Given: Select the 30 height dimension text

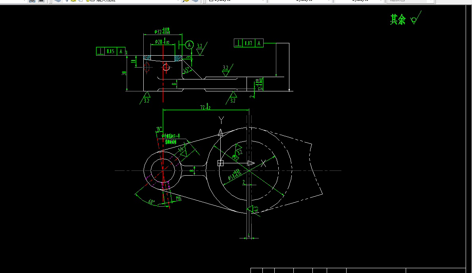Looking at the screenshot, I should 124,73.
